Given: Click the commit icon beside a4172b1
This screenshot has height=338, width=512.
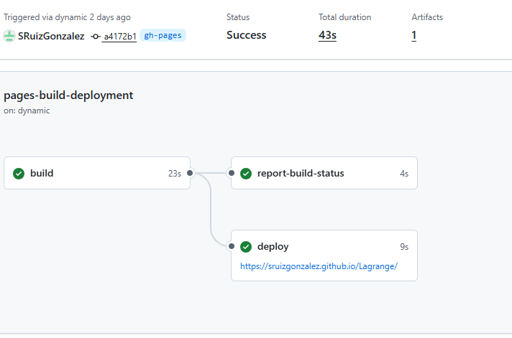Looking at the screenshot, I should click(96, 36).
